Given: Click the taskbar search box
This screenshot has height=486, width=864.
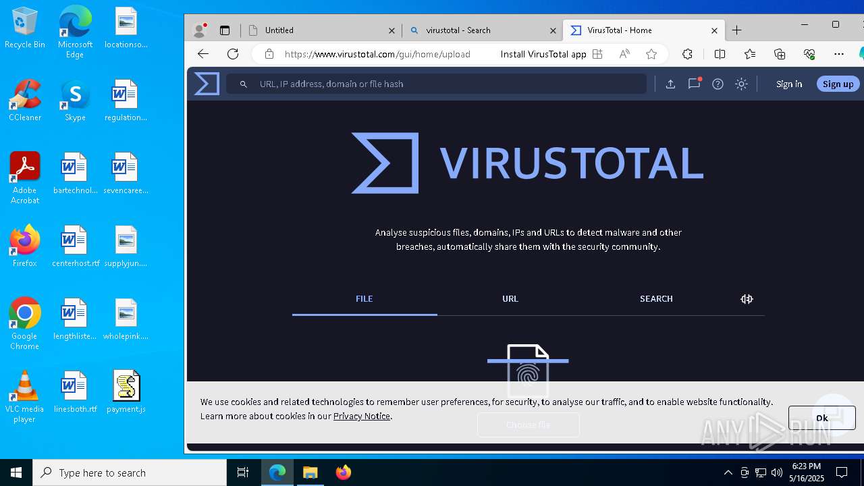Looking at the screenshot, I should pos(130,473).
